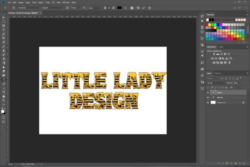Open the text color swatch
The image size is (250, 167).
click(119, 8)
